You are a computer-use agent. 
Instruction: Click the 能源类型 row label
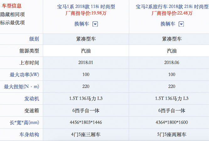coord(29,51)
